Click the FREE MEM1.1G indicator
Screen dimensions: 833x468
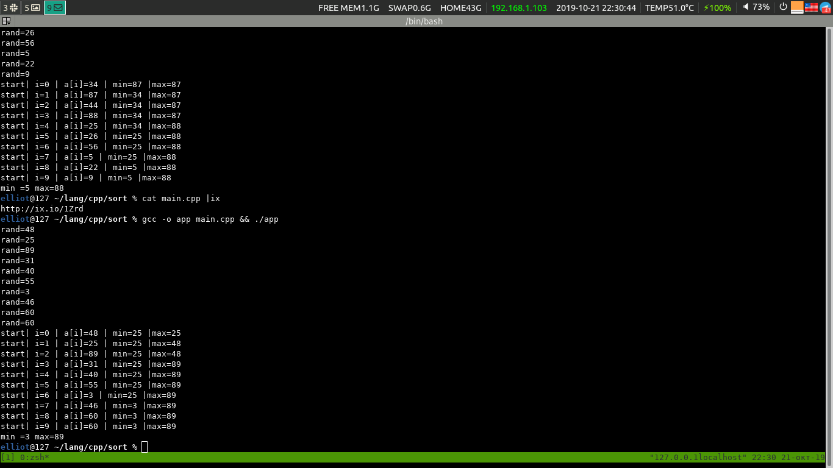349,8
